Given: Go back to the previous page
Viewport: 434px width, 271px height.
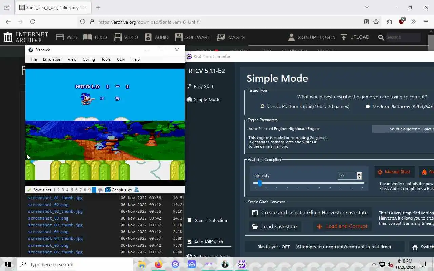Looking at the screenshot, I should [x=8, y=22].
